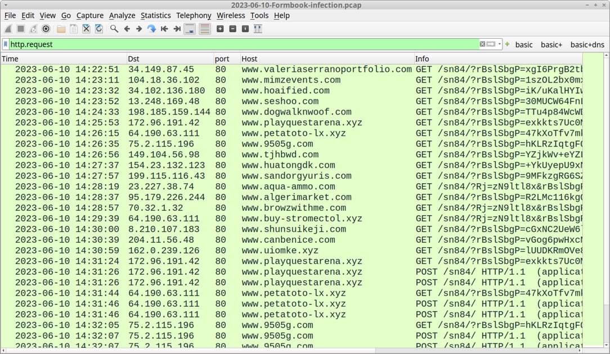The image size is (610, 354).
Task: Open a capture file folder icon
Action: pos(61,29)
